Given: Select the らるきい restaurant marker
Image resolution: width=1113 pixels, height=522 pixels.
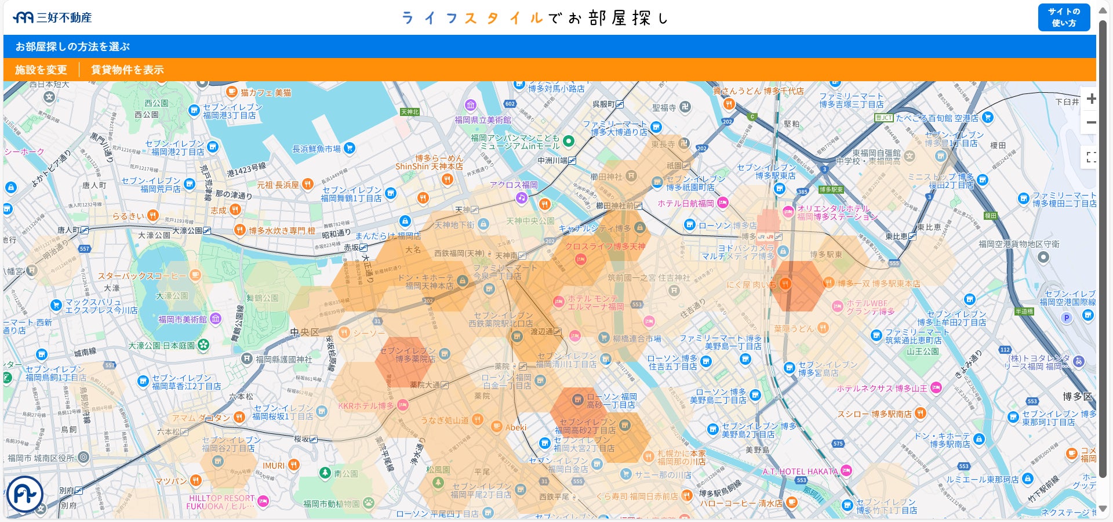Looking at the screenshot, I should pos(152,216).
